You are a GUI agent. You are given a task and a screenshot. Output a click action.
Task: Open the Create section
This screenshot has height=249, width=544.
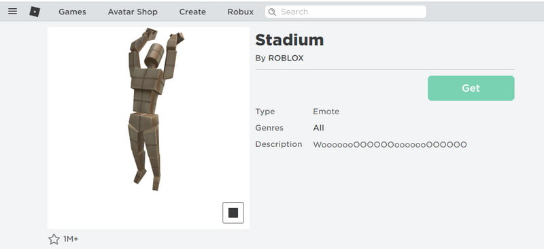click(x=192, y=12)
